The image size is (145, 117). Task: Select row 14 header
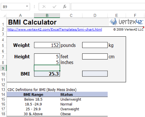click(x=3, y=94)
